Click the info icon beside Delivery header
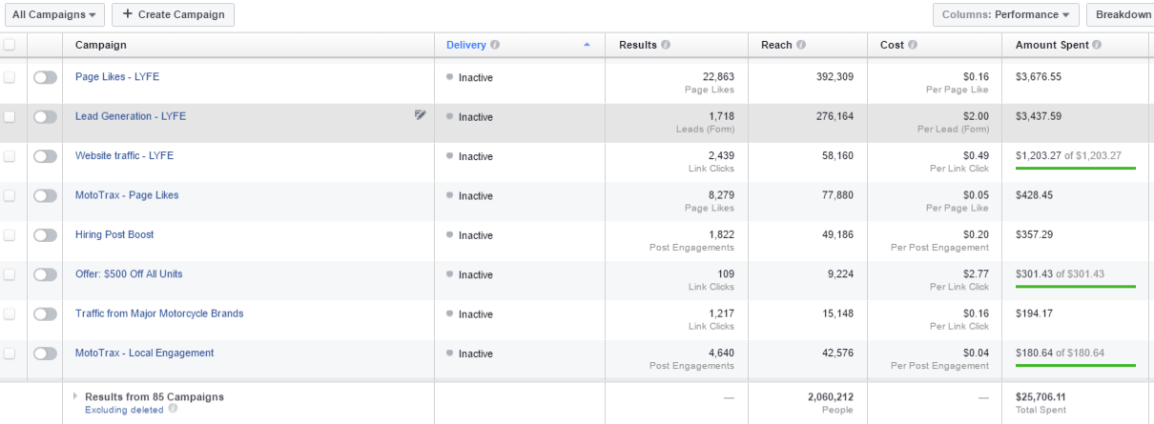Viewport: 1154px width, 424px height. click(495, 45)
